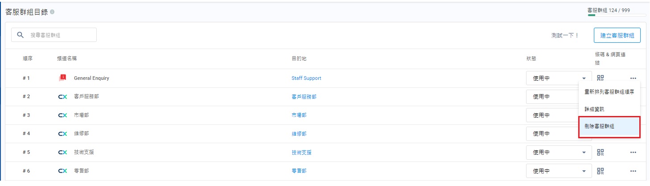Screen dimensions: 650x186
Task: Choose 詳細資訊 from context menu
Action: [594, 109]
